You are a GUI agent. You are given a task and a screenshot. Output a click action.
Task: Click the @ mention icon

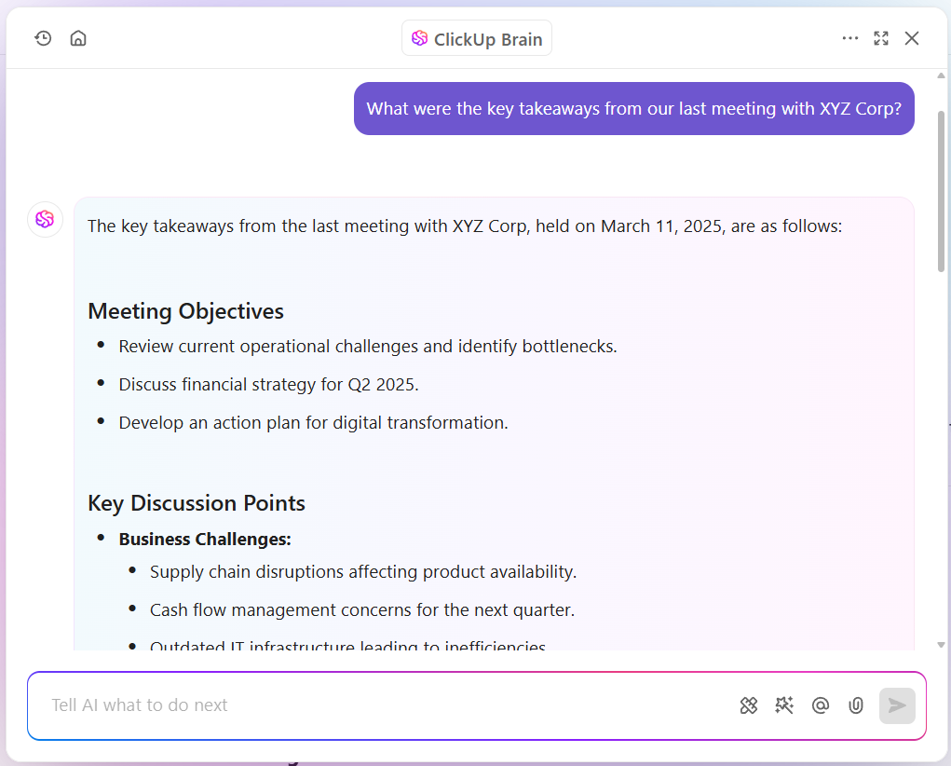point(820,705)
